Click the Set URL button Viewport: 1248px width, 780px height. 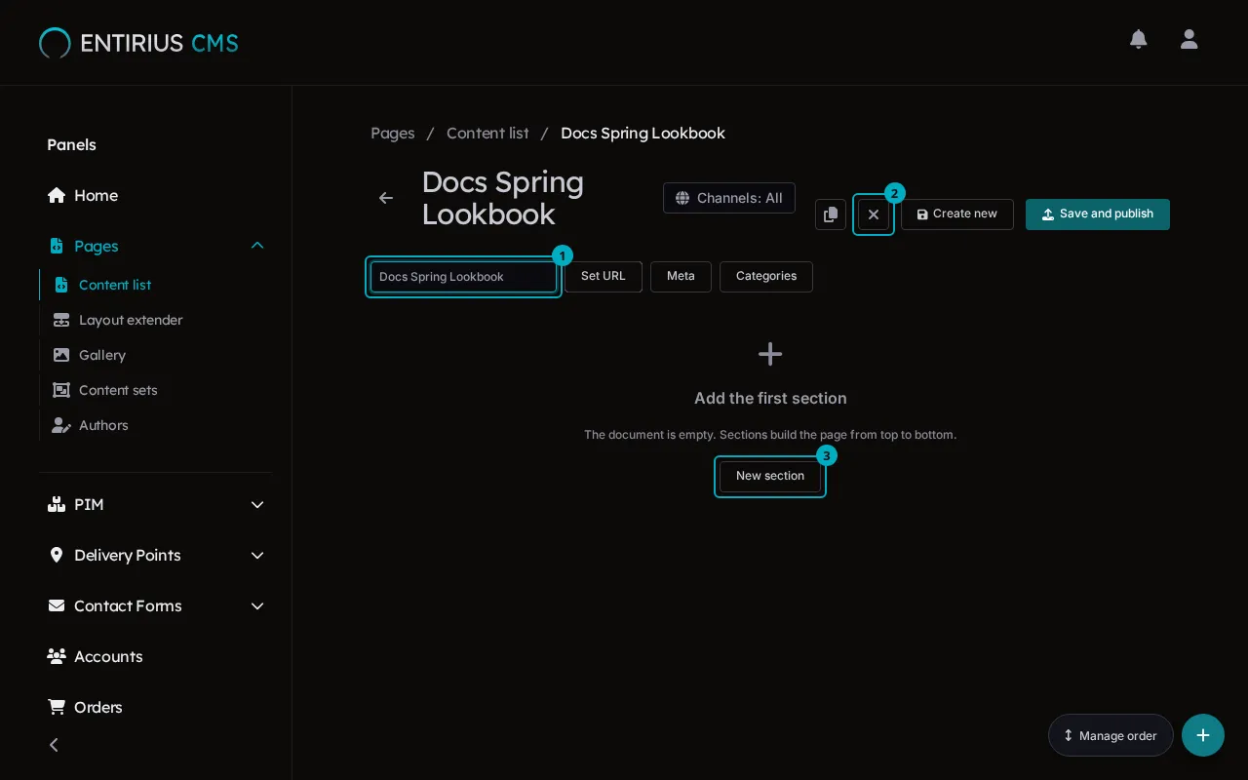[604, 277]
